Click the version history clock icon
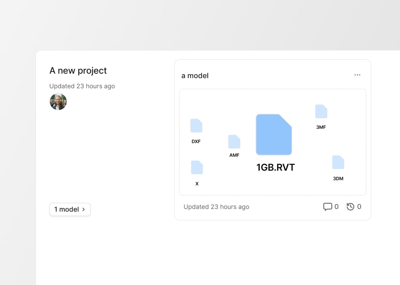This screenshot has width=400, height=285. point(351,207)
